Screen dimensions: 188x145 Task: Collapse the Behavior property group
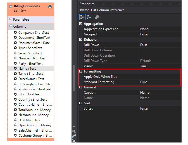(x=80, y=40)
